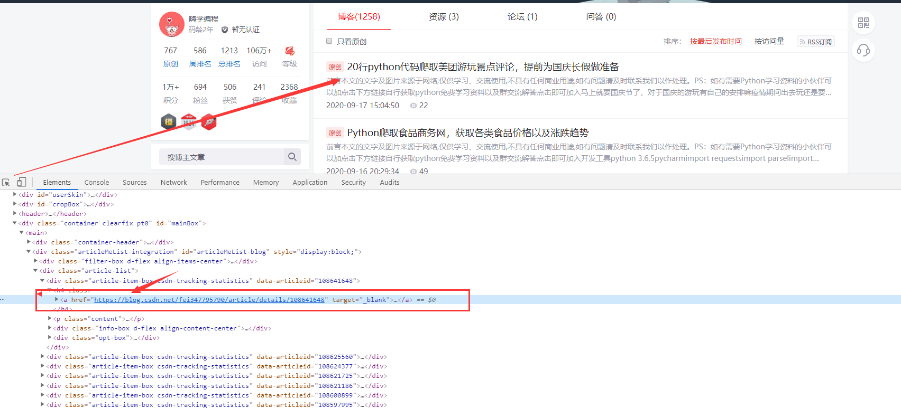Open the DevTools Security tab
Image resolution: width=901 pixels, height=408 pixels.
point(354,183)
